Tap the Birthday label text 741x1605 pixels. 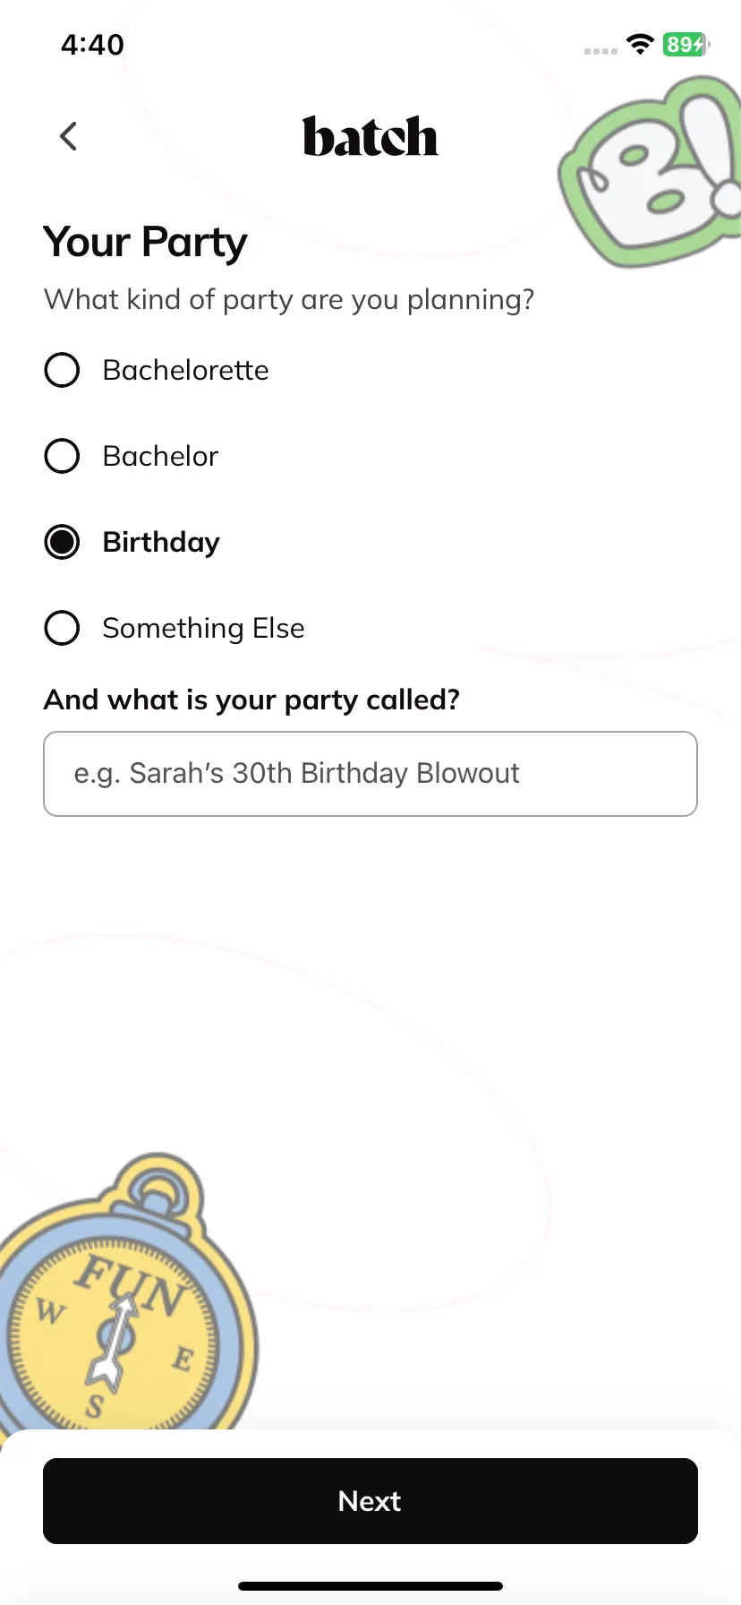point(161,543)
